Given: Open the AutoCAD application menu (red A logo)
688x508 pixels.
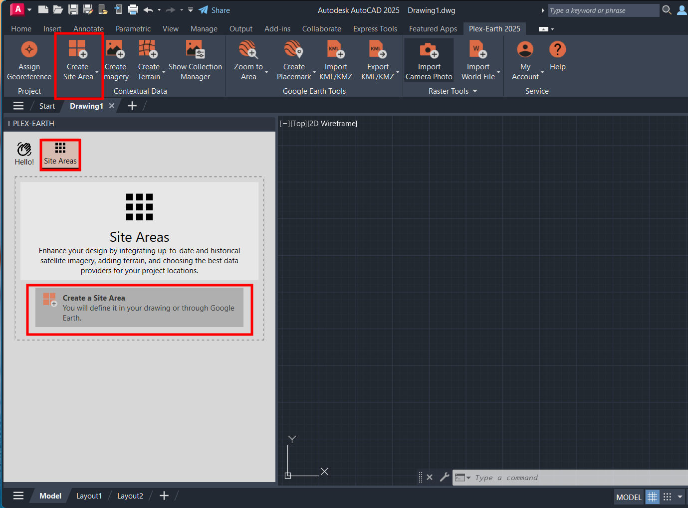Looking at the screenshot, I should pos(17,9).
